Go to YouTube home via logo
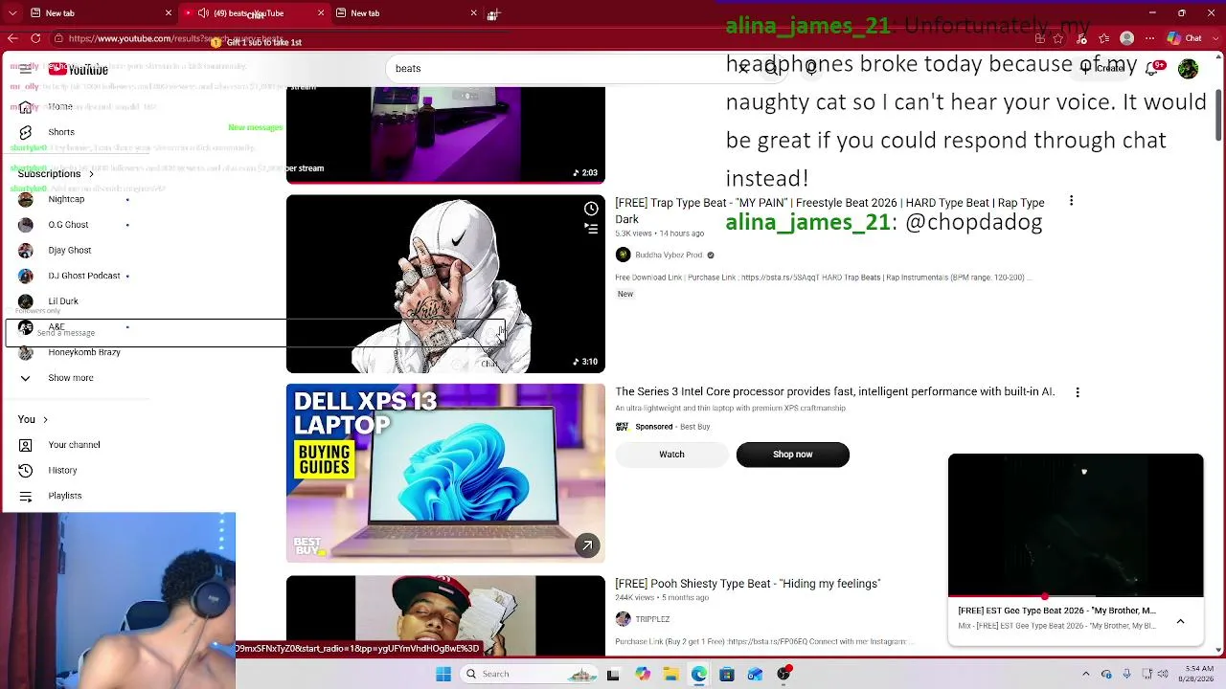Image resolution: width=1226 pixels, height=689 pixels. tap(79, 70)
